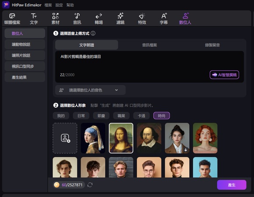
Task: Select 讓動物說話 in the sidebar
Action: click(x=25, y=44)
